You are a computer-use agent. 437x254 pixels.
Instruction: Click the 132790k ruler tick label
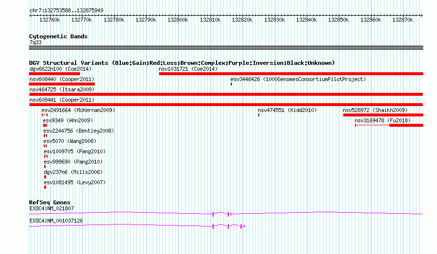(146, 20)
